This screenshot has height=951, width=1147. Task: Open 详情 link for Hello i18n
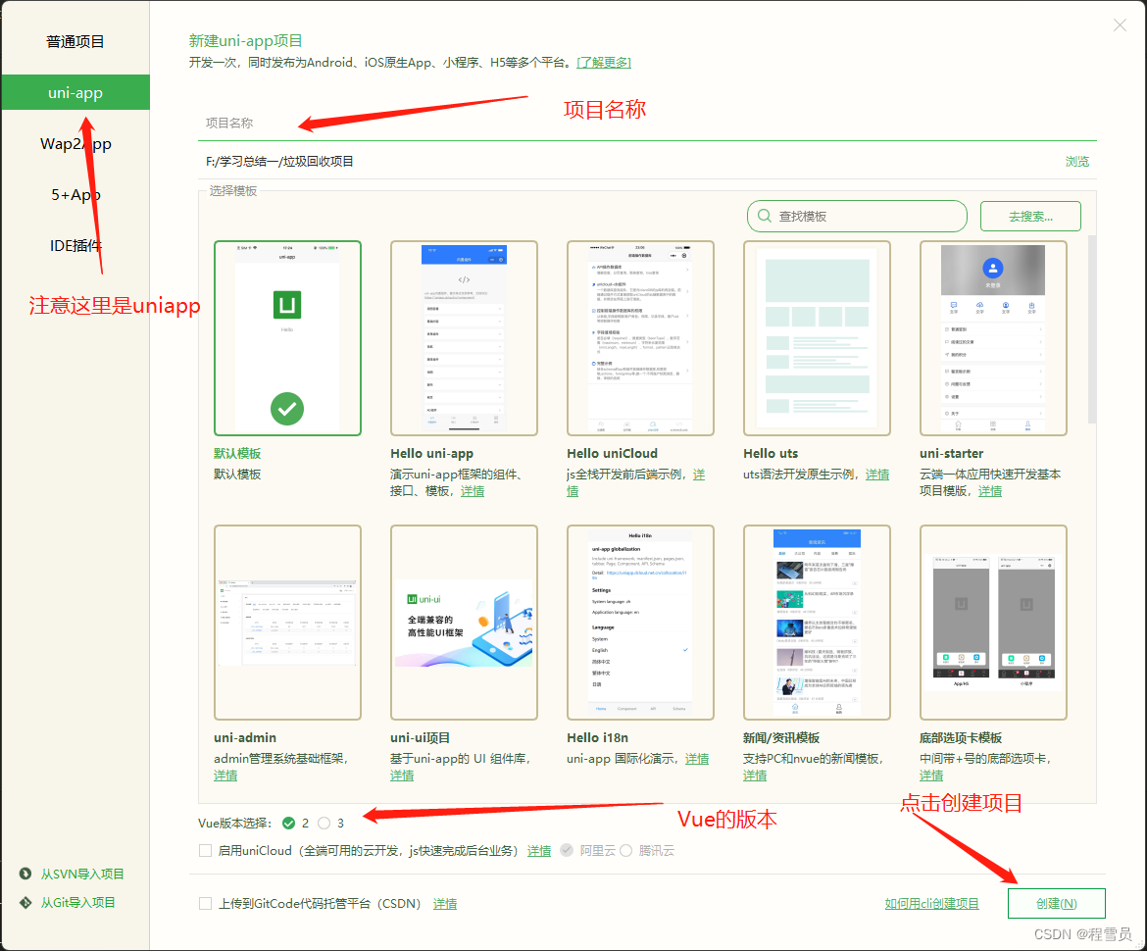click(697, 759)
